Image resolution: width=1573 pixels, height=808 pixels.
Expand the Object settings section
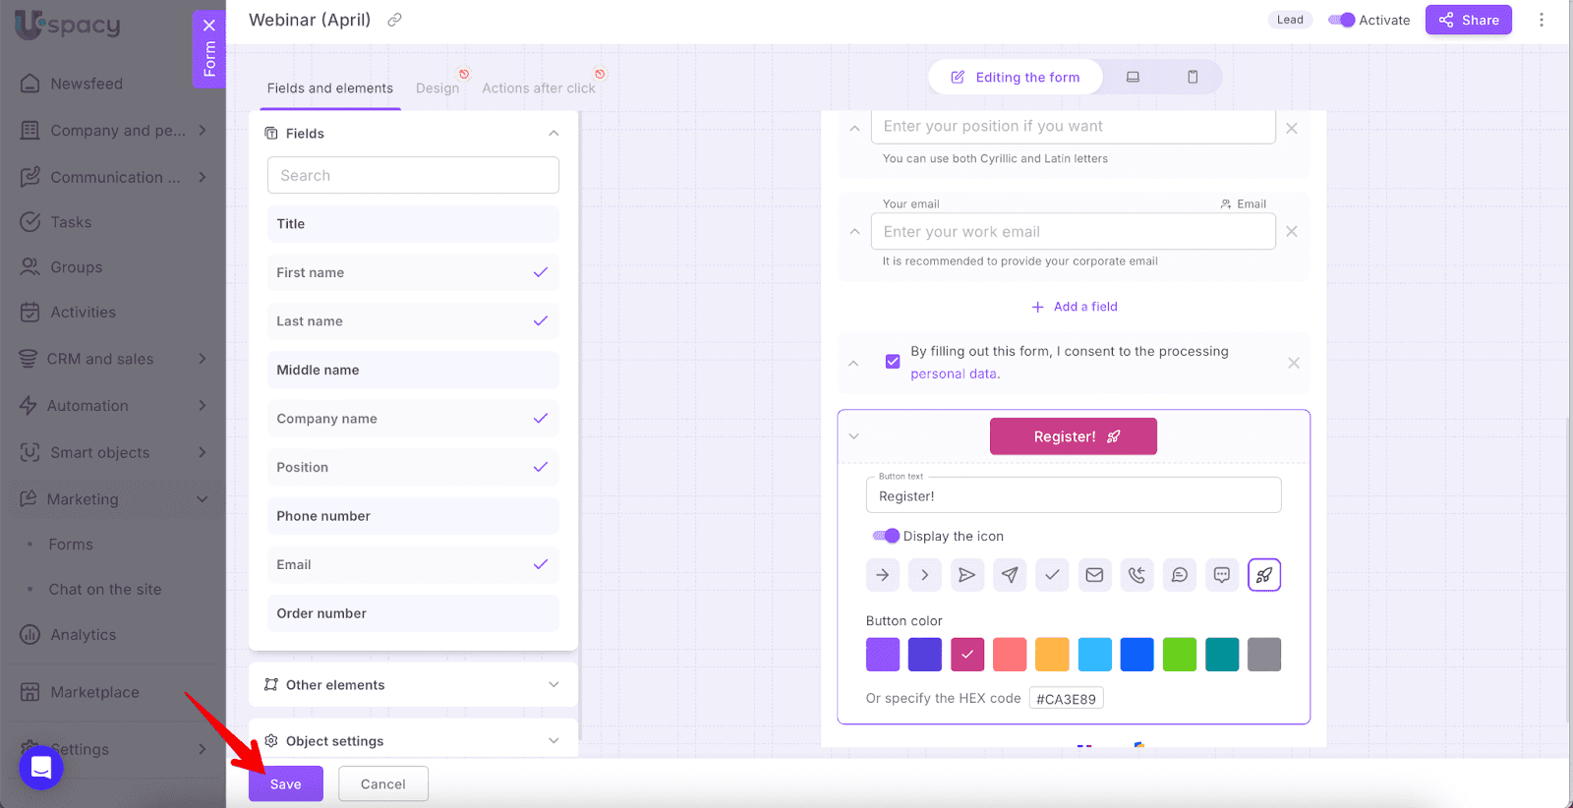[x=413, y=741]
